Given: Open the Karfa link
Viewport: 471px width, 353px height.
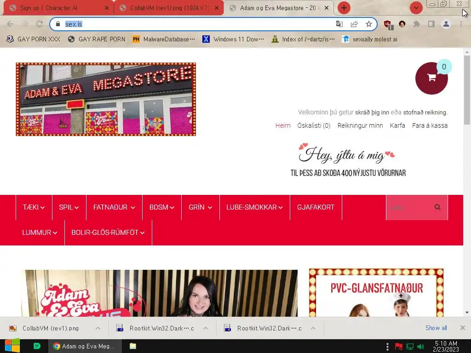Looking at the screenshot, I should tap(397, 125).
